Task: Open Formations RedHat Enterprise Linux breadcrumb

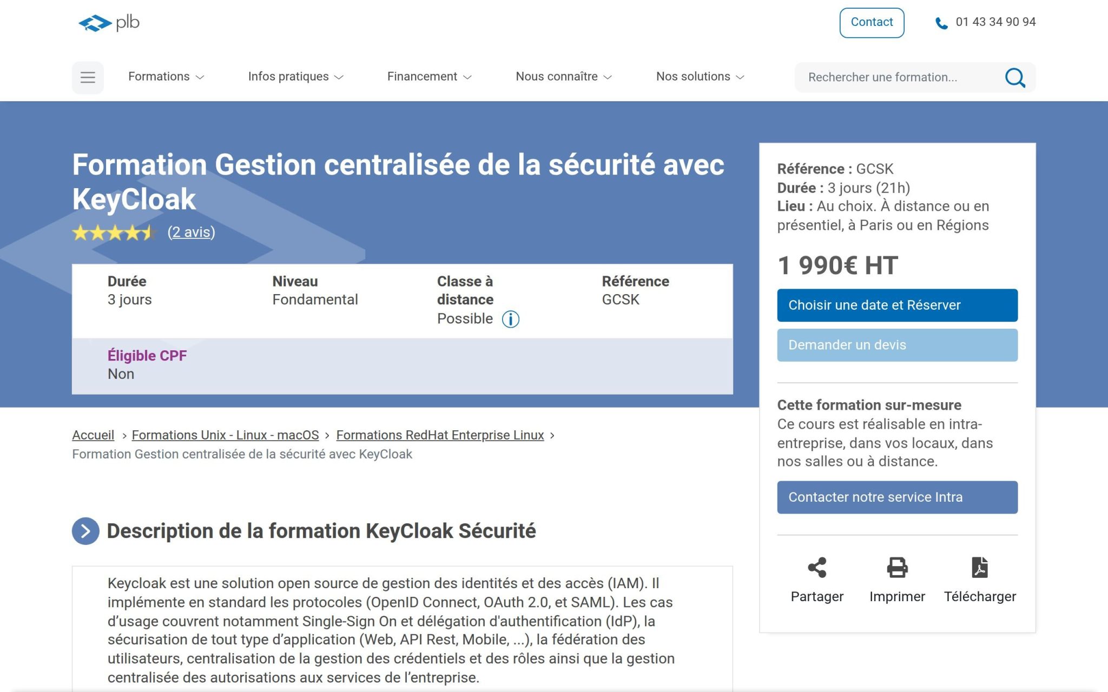Action: pyautogui.click(x=440, y=435)
